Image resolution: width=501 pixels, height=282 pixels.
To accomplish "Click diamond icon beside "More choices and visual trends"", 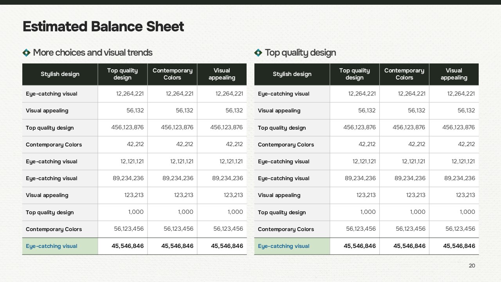I will [x=27, y=52].
